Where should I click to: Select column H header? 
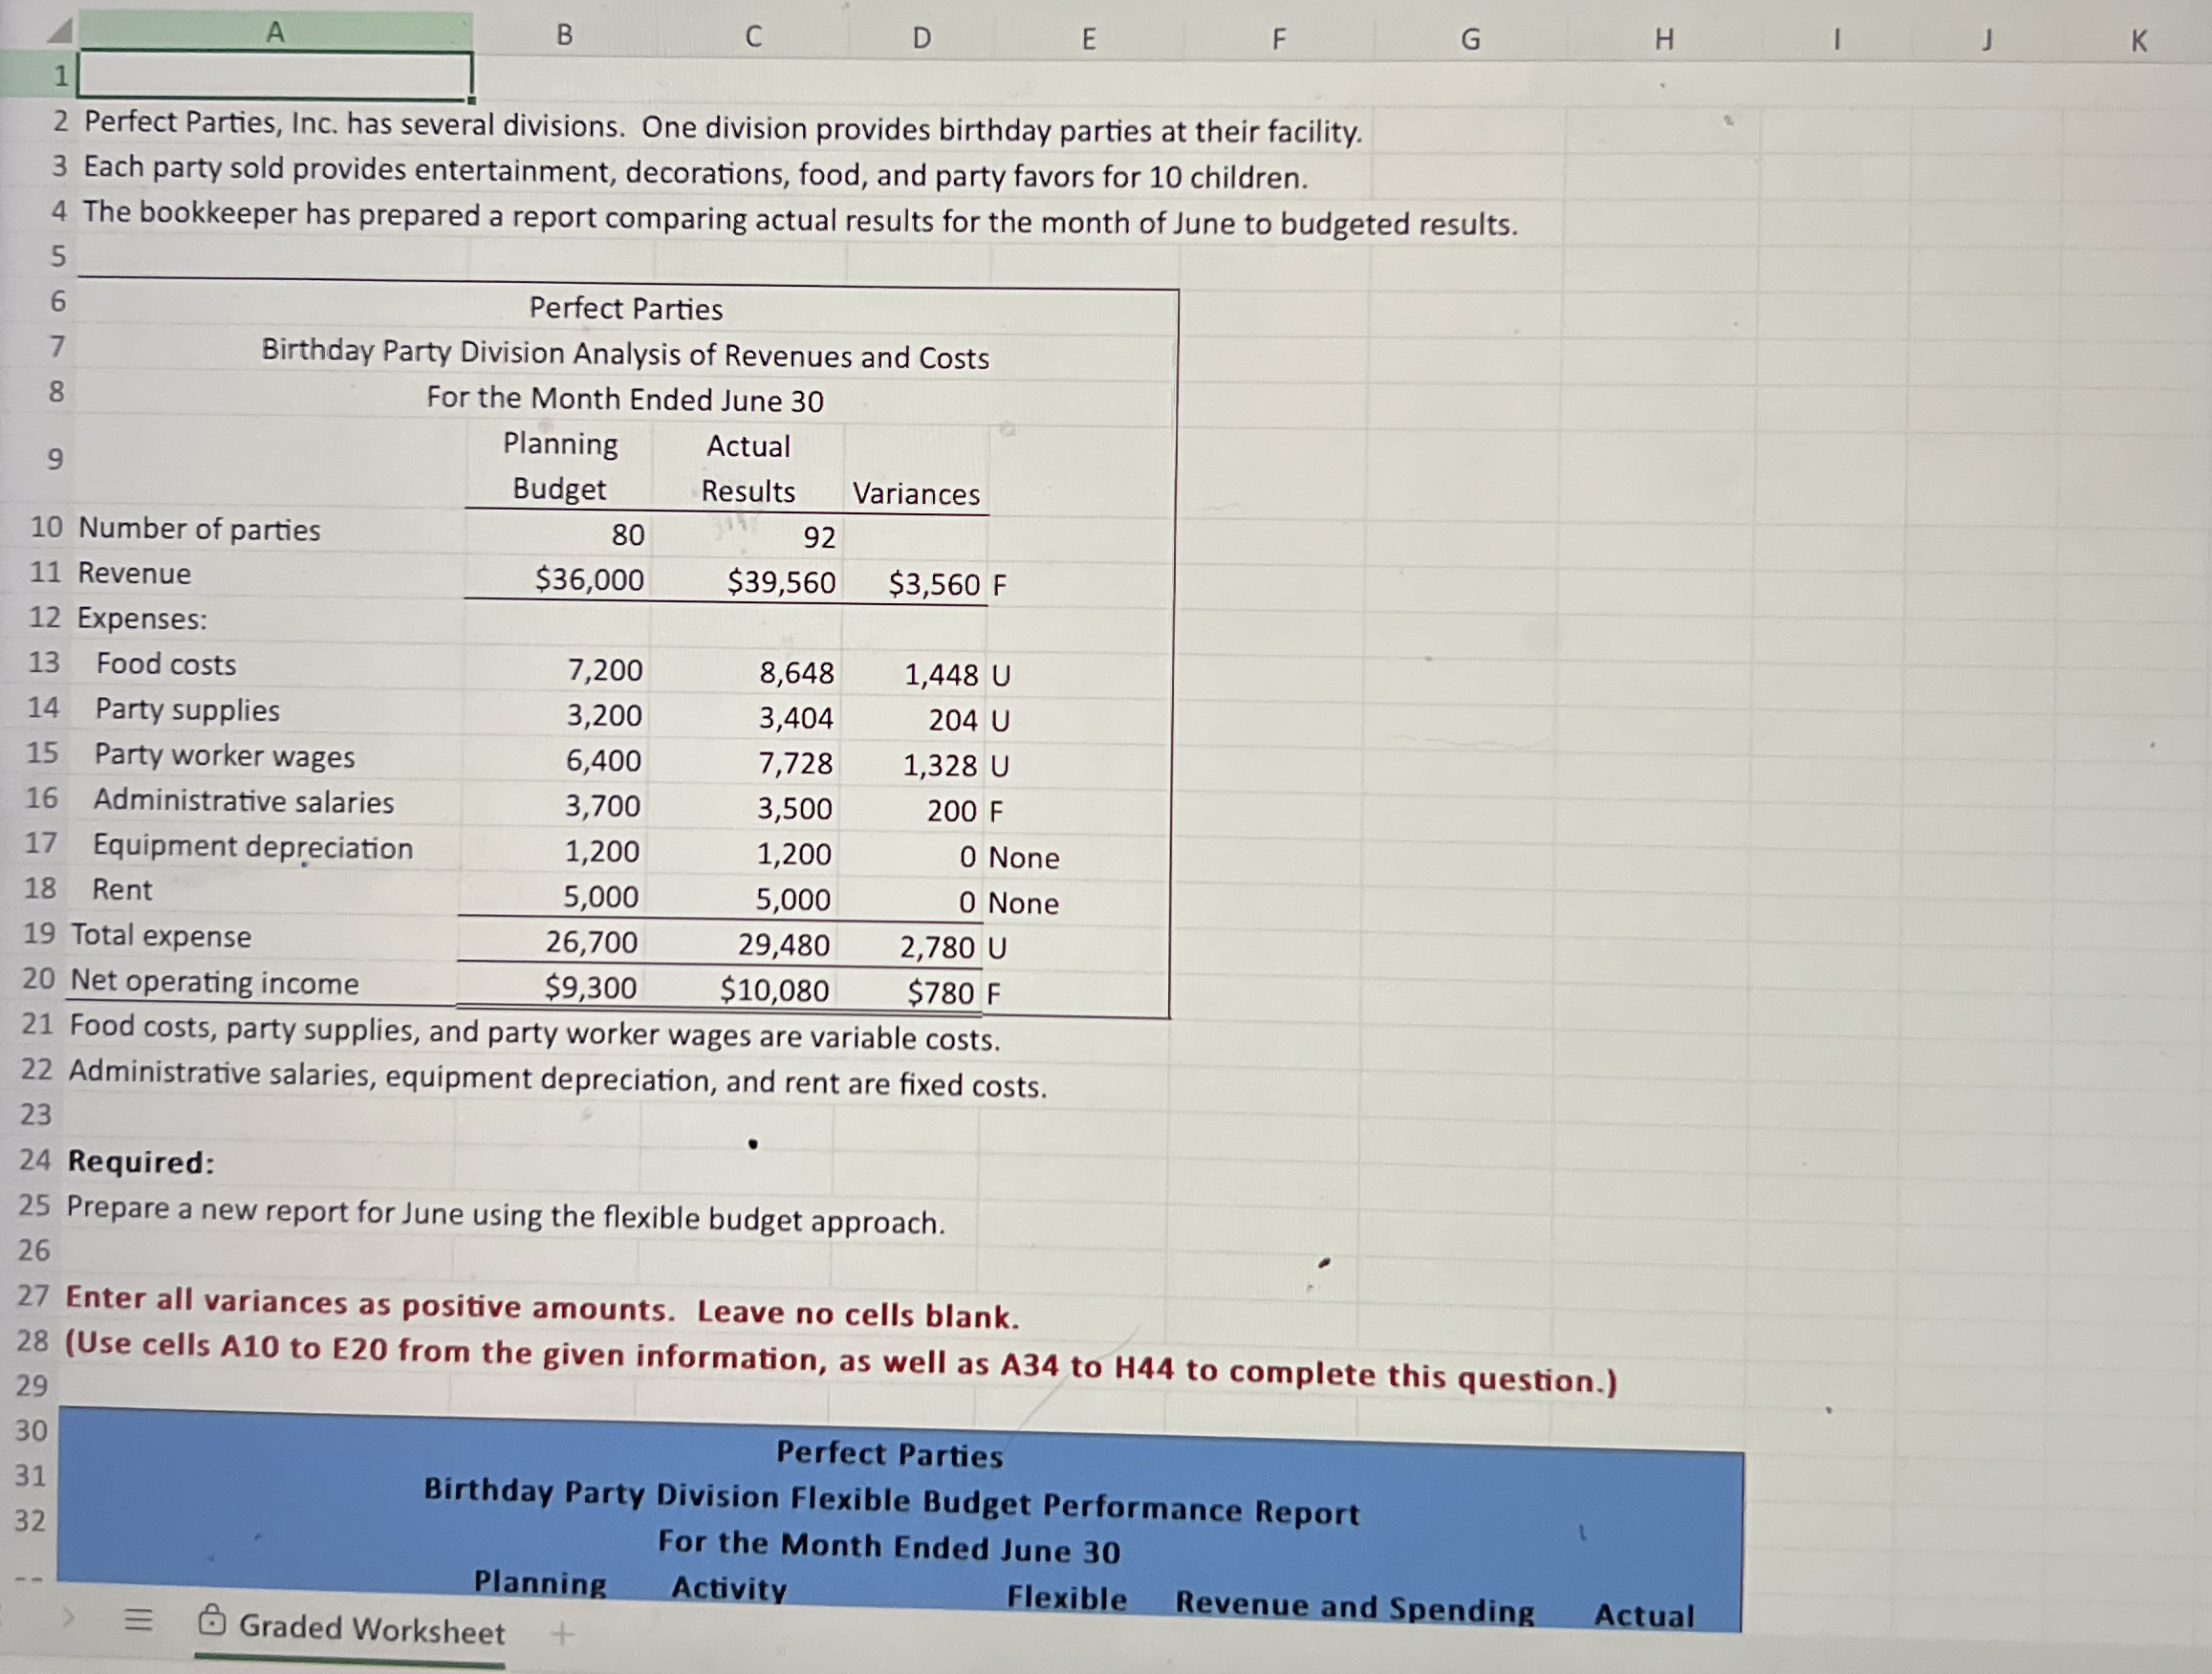click(1664, 39)
